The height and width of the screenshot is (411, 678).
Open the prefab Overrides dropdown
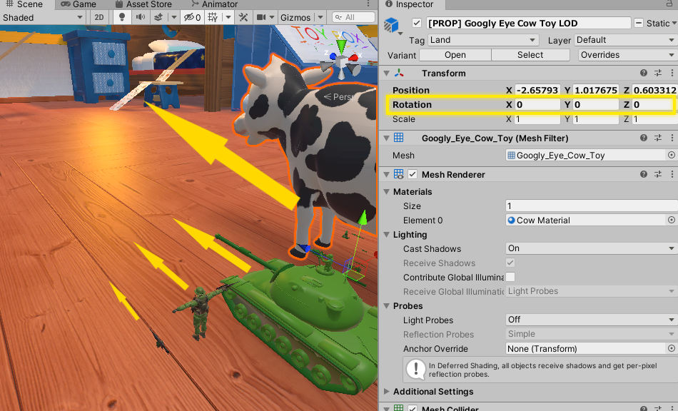(x=627, y=55)
